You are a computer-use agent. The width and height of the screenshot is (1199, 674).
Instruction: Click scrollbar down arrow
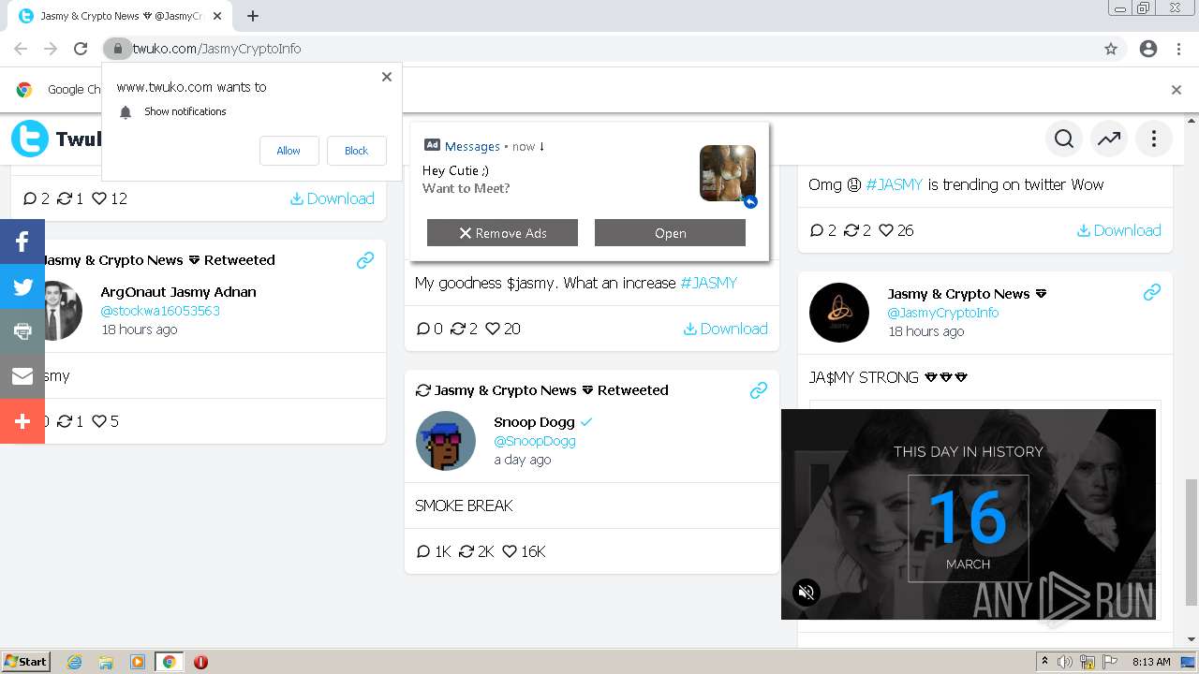point(1192,639)
